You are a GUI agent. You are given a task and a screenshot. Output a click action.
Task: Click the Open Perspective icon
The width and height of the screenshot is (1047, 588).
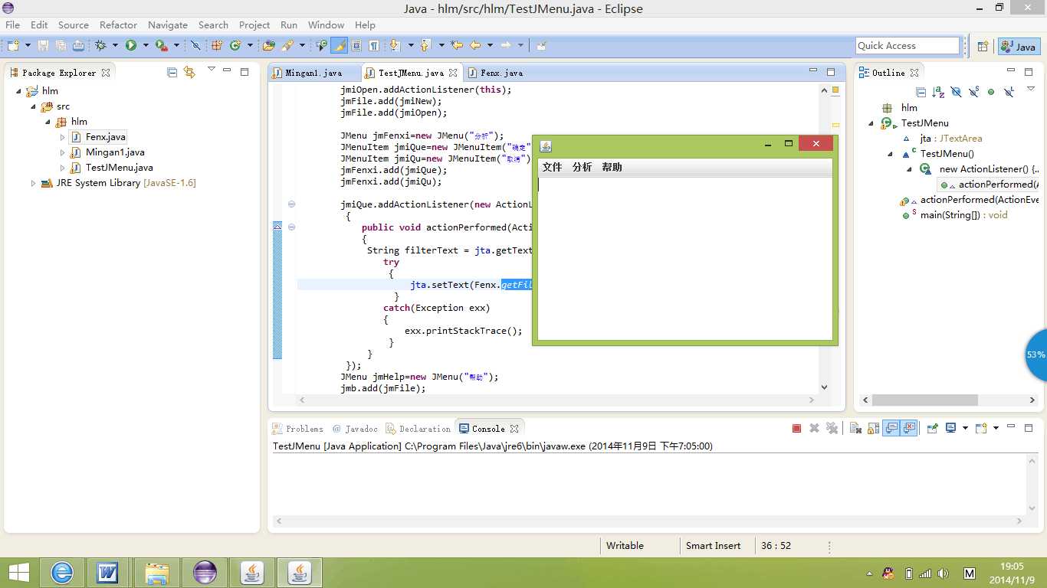pos(983,47)
